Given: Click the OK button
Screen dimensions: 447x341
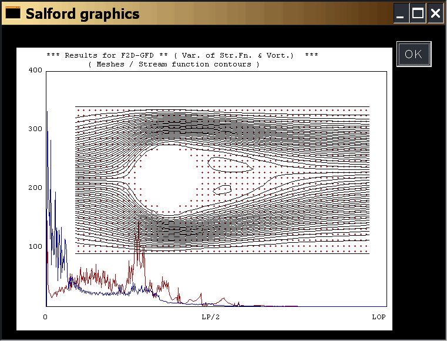Looking at the screenshot, I should (x=414, y=54).
